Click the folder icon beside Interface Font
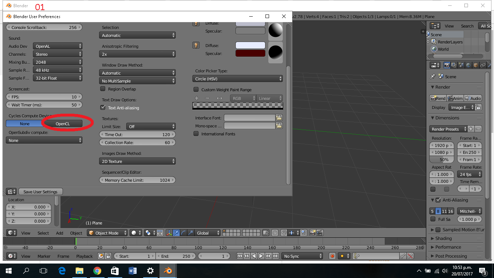Viewport: 494px width, 278px height. coord(279,118)
